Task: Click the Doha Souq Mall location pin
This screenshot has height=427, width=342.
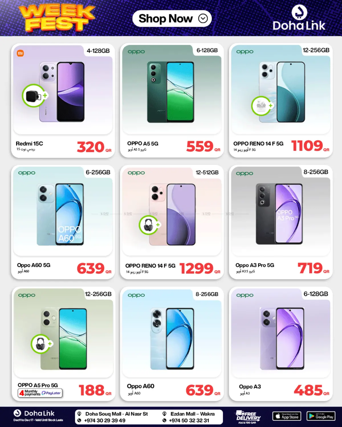Action: pos(80,414)
